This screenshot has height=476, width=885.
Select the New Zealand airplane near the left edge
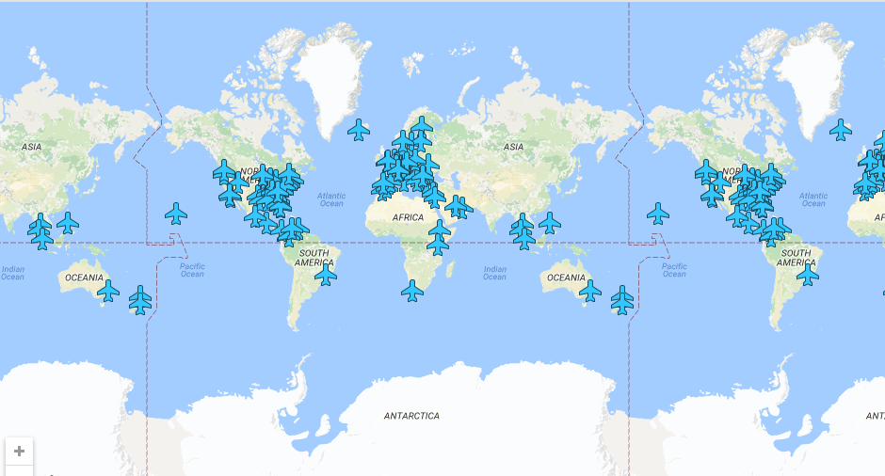pos(140,300)
